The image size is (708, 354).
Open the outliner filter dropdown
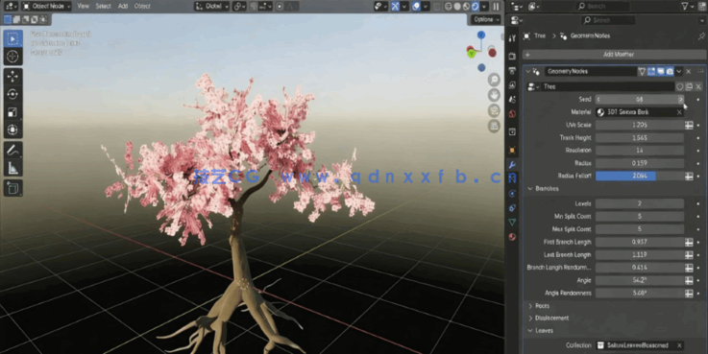point(688,7)
